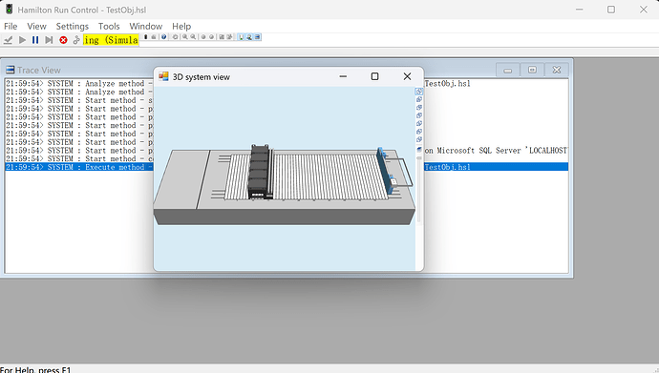This screenshot has width=659, height=373.
Task: Open the Window menu
Action: pos(145,26)
